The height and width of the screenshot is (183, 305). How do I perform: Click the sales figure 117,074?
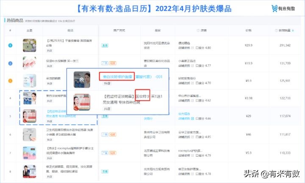(x=285, y=116)
